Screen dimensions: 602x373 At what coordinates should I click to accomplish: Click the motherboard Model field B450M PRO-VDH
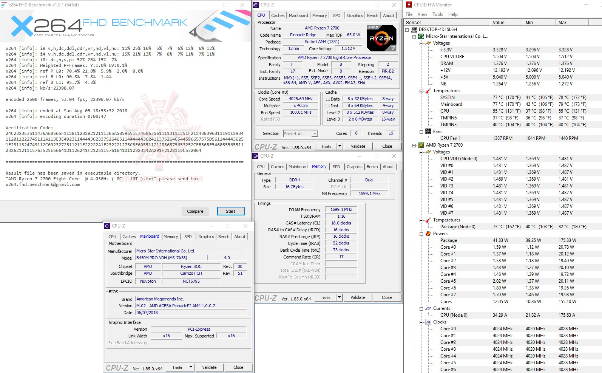tap(171, 258)
